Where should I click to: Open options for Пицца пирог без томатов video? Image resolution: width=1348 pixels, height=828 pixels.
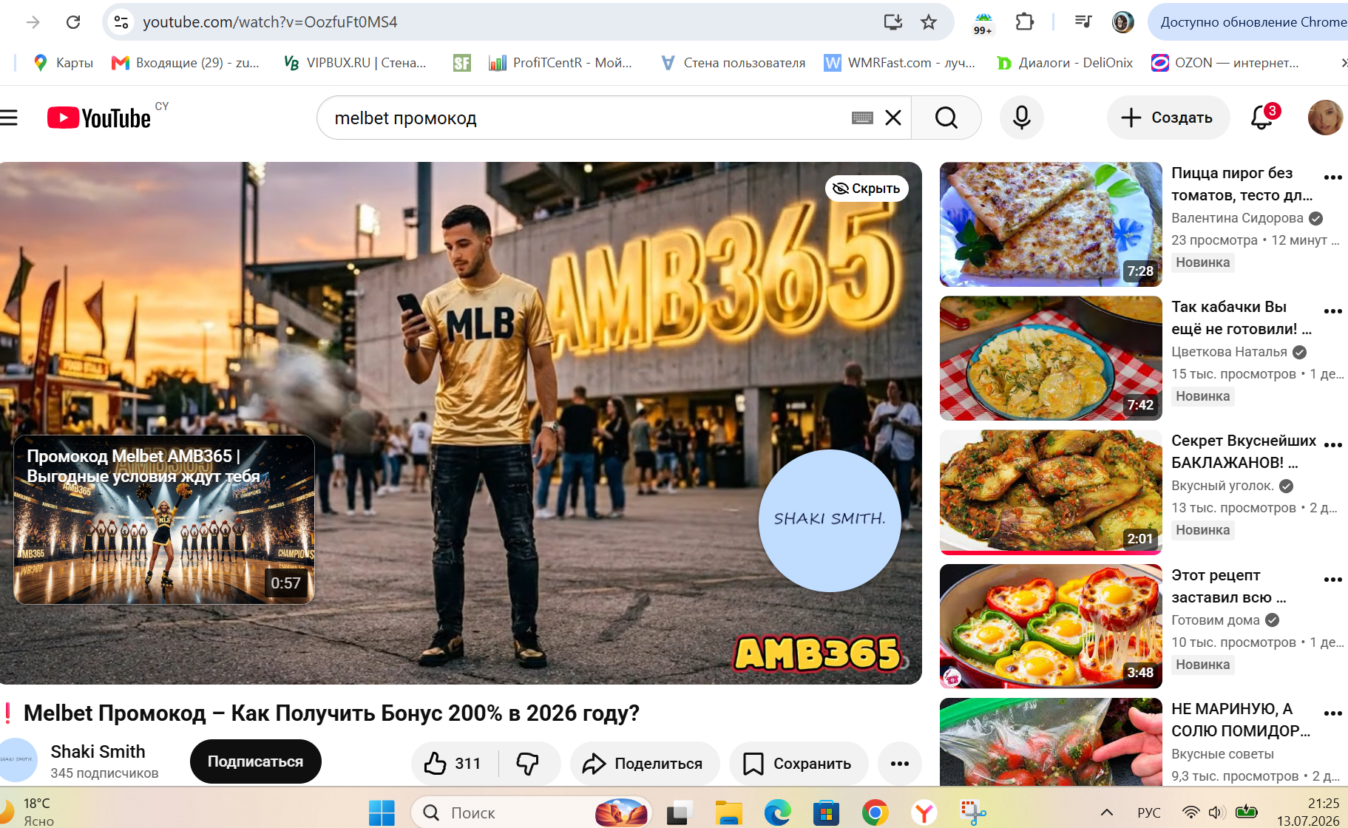(1333, 177)
